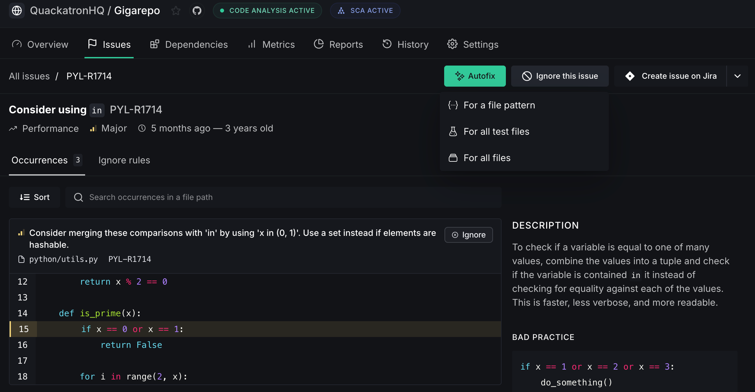Open the Dependencies tab
Image resolution: width=755 pixels, height=392 pixels.
coord(189,44)
